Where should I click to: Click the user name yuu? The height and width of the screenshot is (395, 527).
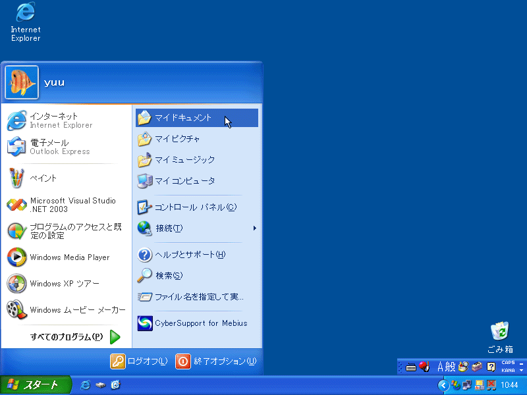pyautogui.click(x=54, y=83)
